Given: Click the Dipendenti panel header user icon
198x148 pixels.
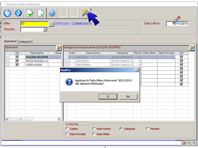Looking at the screenshot, I should pos(59,48).
